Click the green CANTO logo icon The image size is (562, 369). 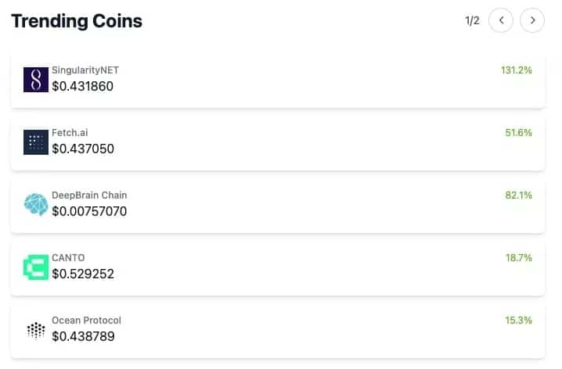(x=36, y=267)
